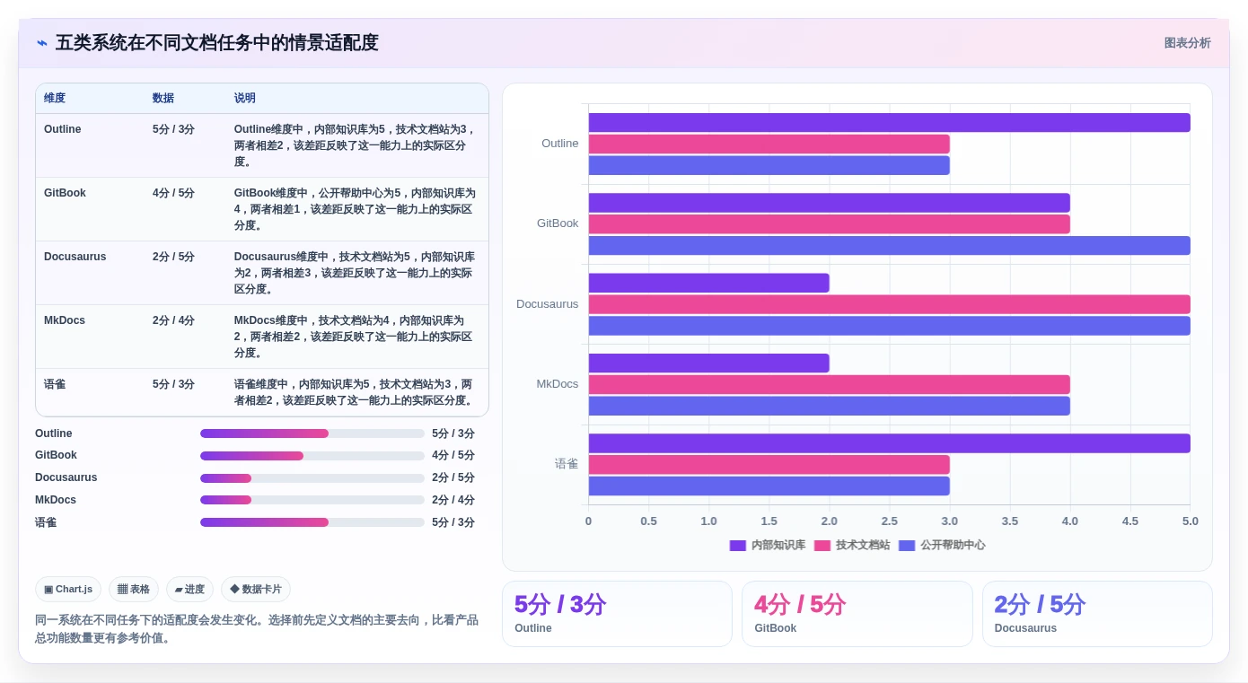Click the lightning icon beside the title
The width and height of the screenshot is (1248, 683).
click(42, 43)
